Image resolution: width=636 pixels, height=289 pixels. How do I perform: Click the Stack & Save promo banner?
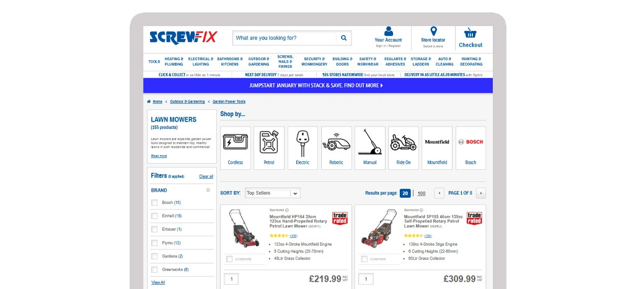point(318,86)
